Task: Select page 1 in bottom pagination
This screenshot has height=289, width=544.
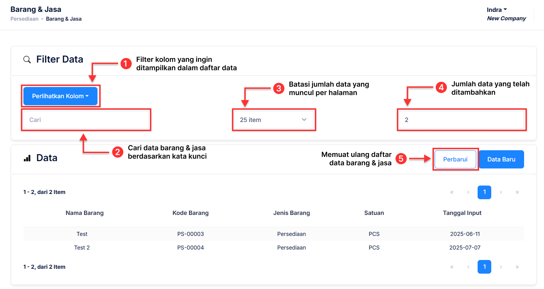Action: (484, 267)
